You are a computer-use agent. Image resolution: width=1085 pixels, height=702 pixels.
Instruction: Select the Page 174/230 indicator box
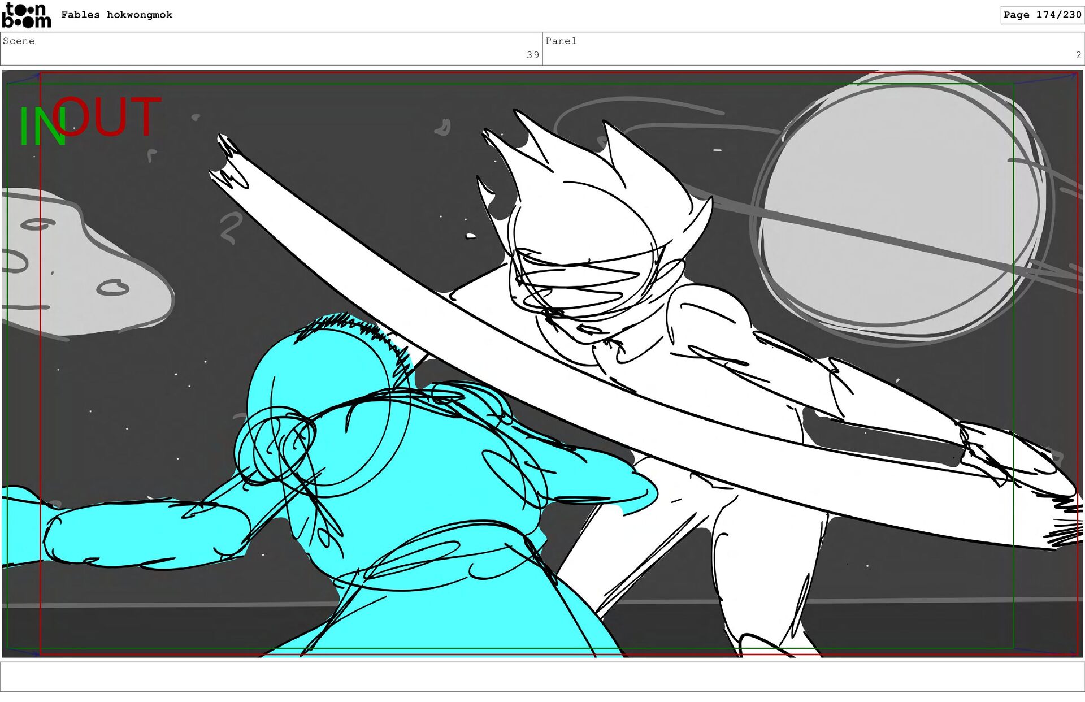point(1041,15)
